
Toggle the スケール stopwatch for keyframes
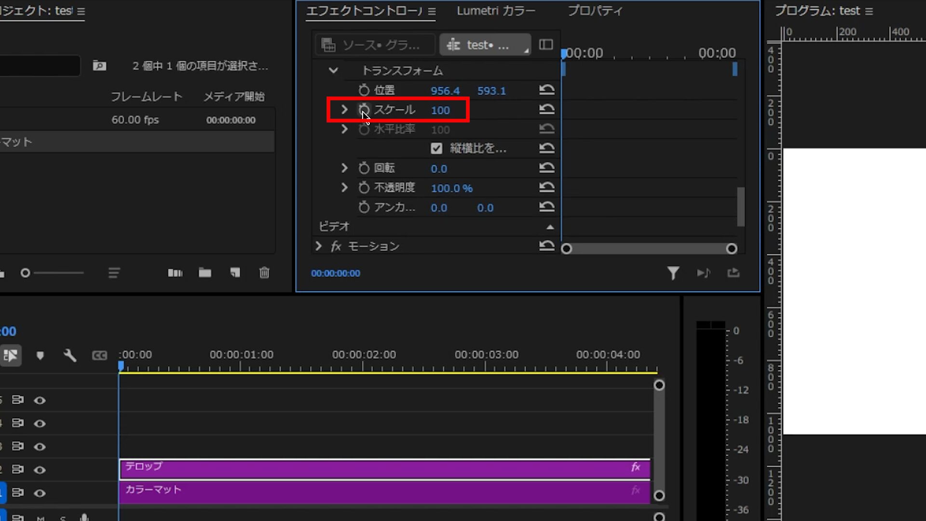(x=364, y=110)
